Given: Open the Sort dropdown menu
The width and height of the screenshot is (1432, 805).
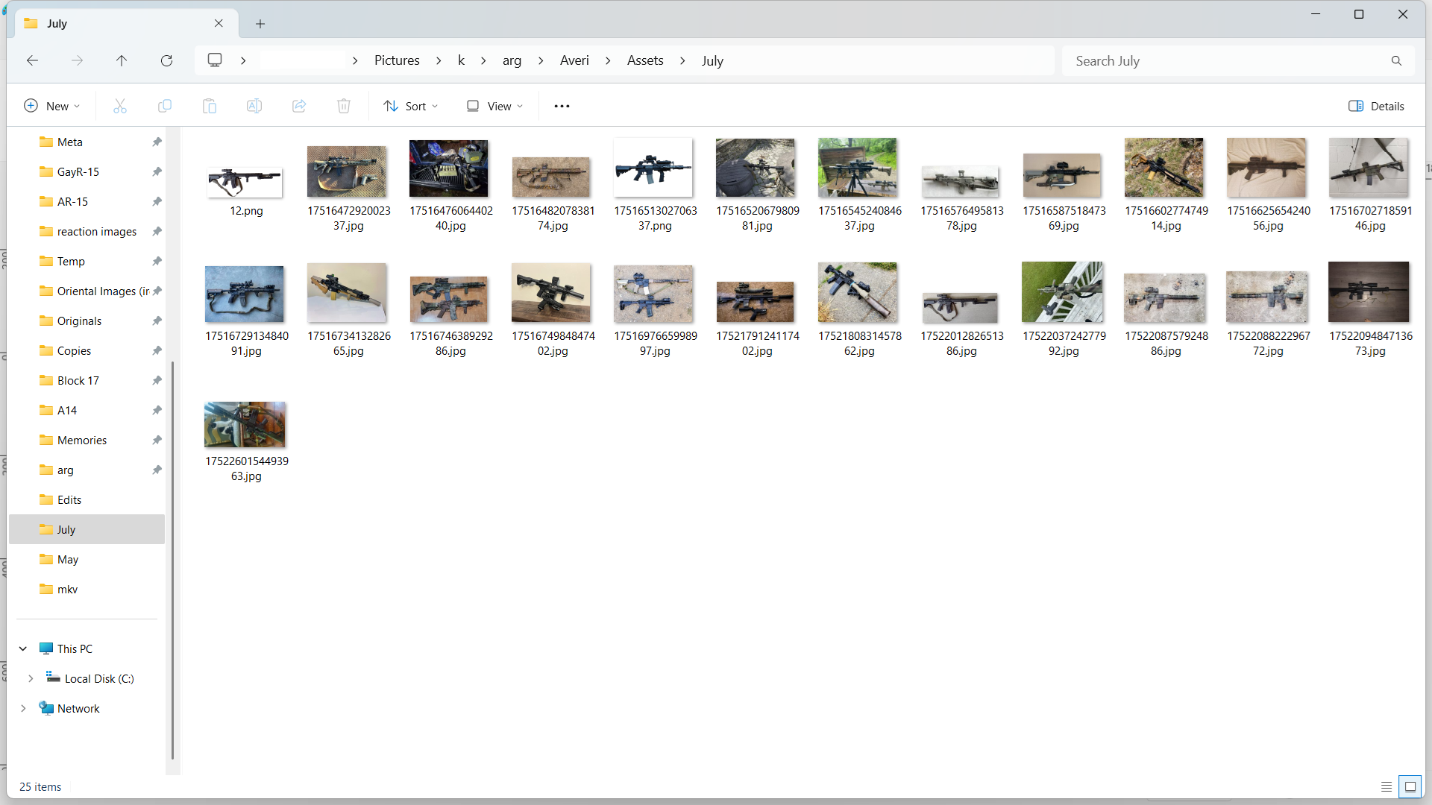Looking at the screenshot, I should click(x=411, y=106).
